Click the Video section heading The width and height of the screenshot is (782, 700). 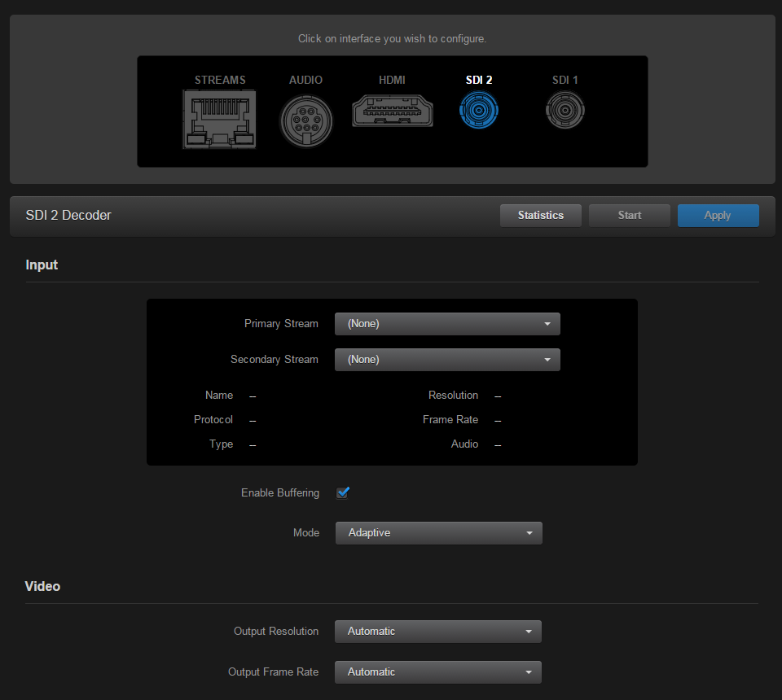pos(42,586)
